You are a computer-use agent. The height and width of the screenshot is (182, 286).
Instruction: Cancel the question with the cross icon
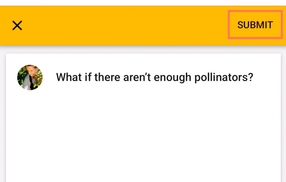tap(17, 25)
